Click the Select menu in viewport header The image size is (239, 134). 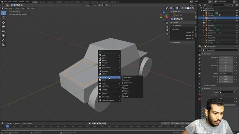pos(23,8)
